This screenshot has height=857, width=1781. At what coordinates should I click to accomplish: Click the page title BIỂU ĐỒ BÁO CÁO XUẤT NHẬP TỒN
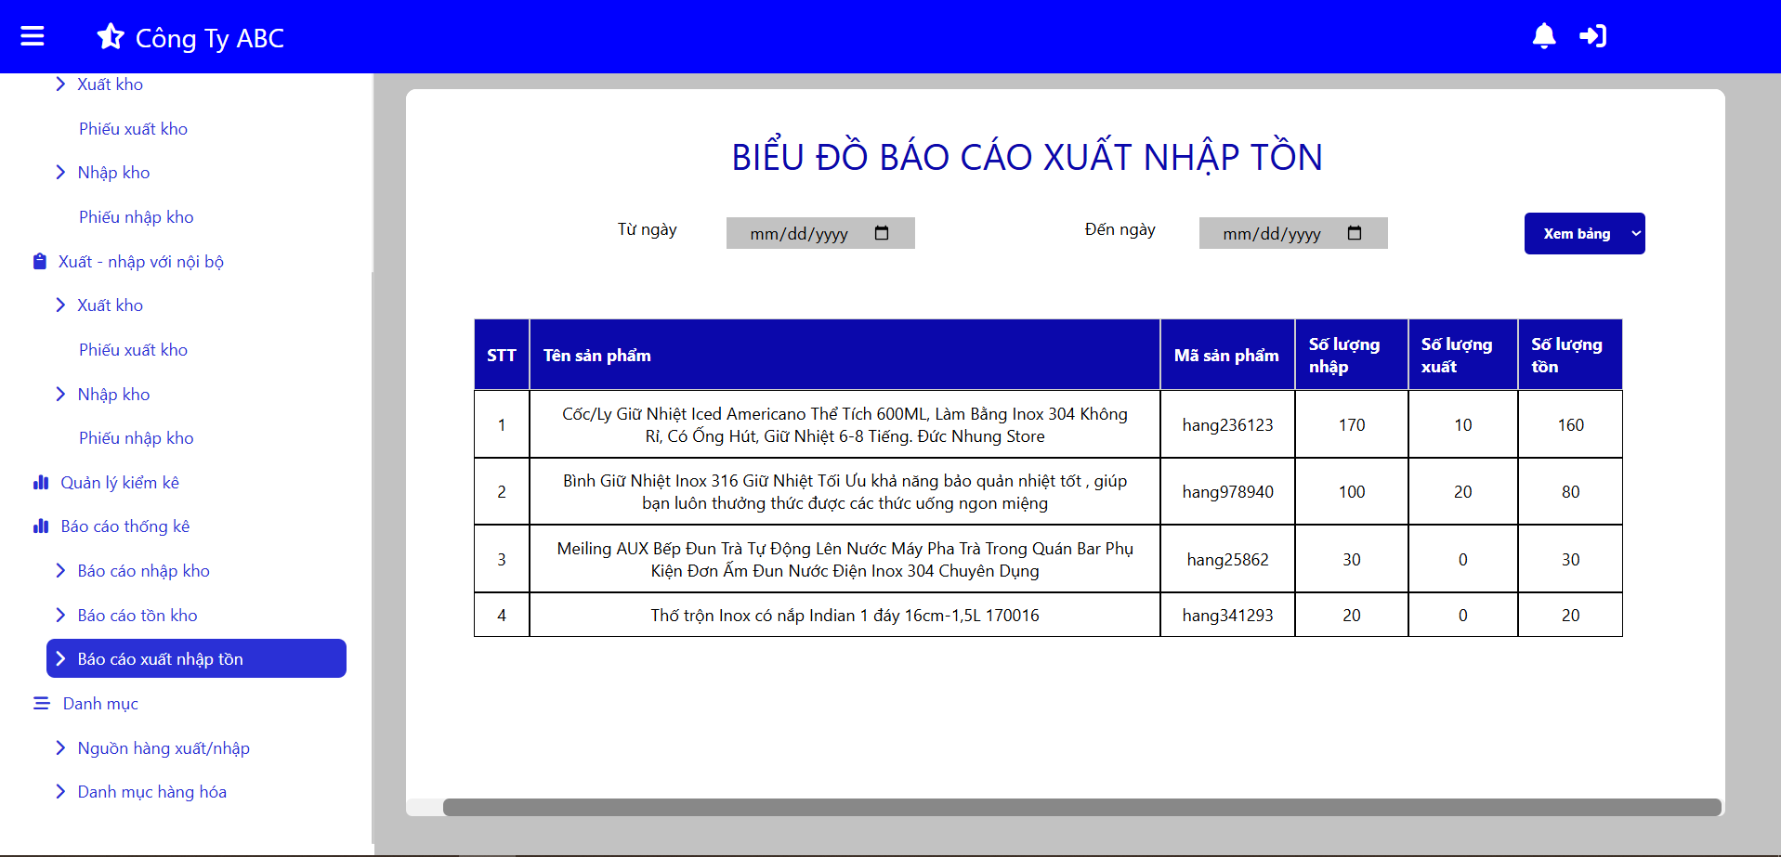[1027, 157]
